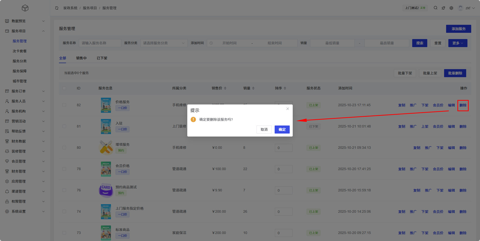Click the rocket icon in top bar

coord(443,8)
